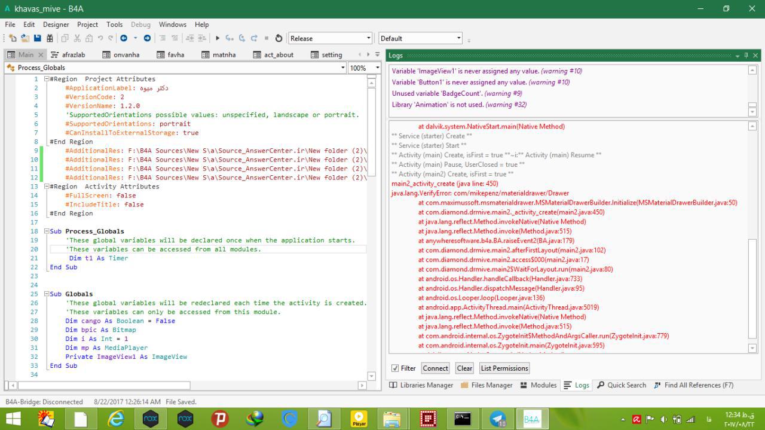This screenshot has height=430, width=765.
Task: Click the Navigate Backward arrow icon
Action: (124, 38)
